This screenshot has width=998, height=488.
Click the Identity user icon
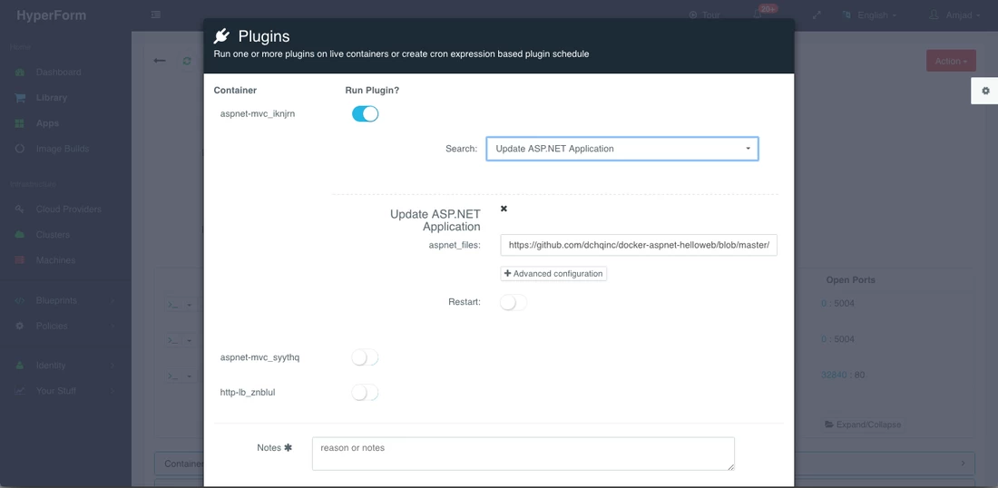tap(20, 366)
